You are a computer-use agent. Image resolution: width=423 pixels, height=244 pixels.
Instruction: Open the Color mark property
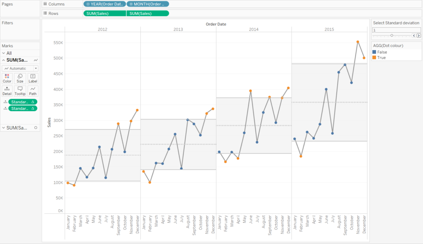click(7, 78)
